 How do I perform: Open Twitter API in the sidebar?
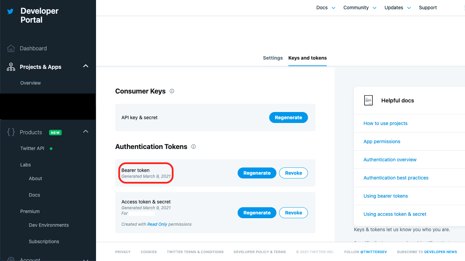(32, 148)
